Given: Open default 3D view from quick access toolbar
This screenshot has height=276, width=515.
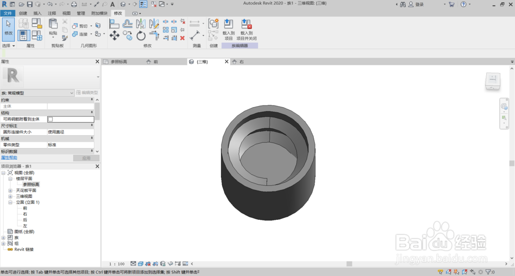Looking at the screenshot, I should [123, 4].
